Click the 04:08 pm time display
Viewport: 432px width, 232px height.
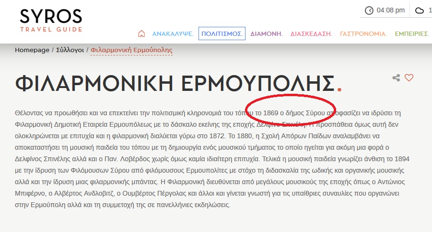click(391, 10)
